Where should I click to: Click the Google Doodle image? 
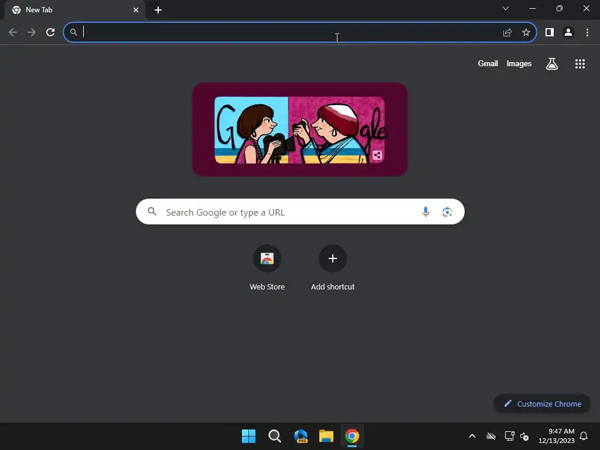click(299, 129)
